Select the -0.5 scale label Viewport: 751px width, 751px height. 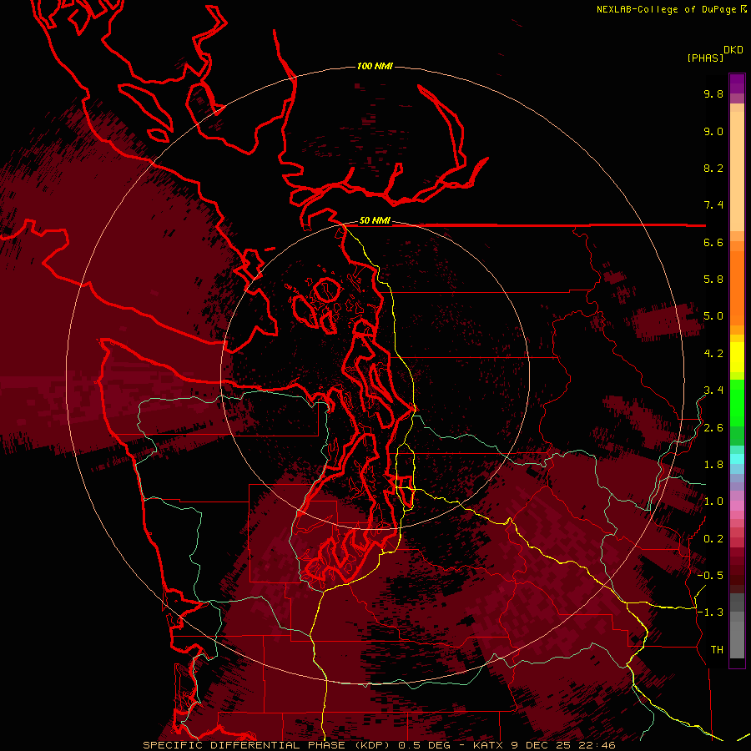pos(710,576)
